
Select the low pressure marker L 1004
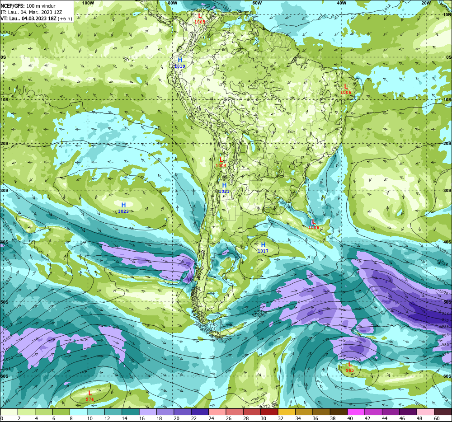pyautogui.click(x=221, y=162)
